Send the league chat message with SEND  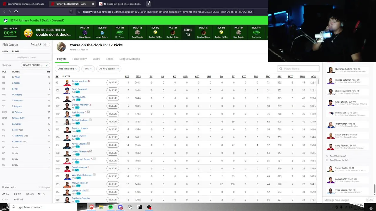[370, 200]
